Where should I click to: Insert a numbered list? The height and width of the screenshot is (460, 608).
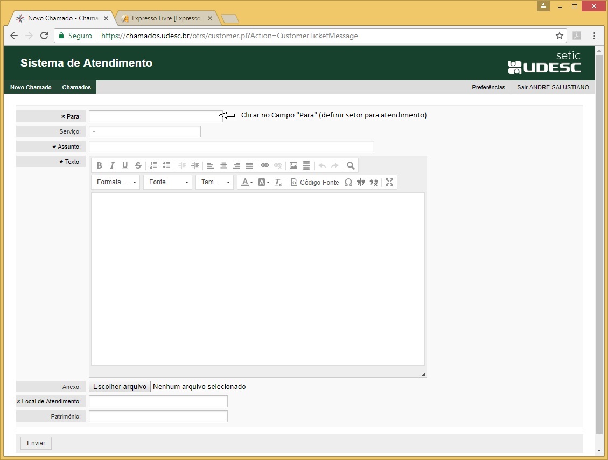tap(153, 166)
